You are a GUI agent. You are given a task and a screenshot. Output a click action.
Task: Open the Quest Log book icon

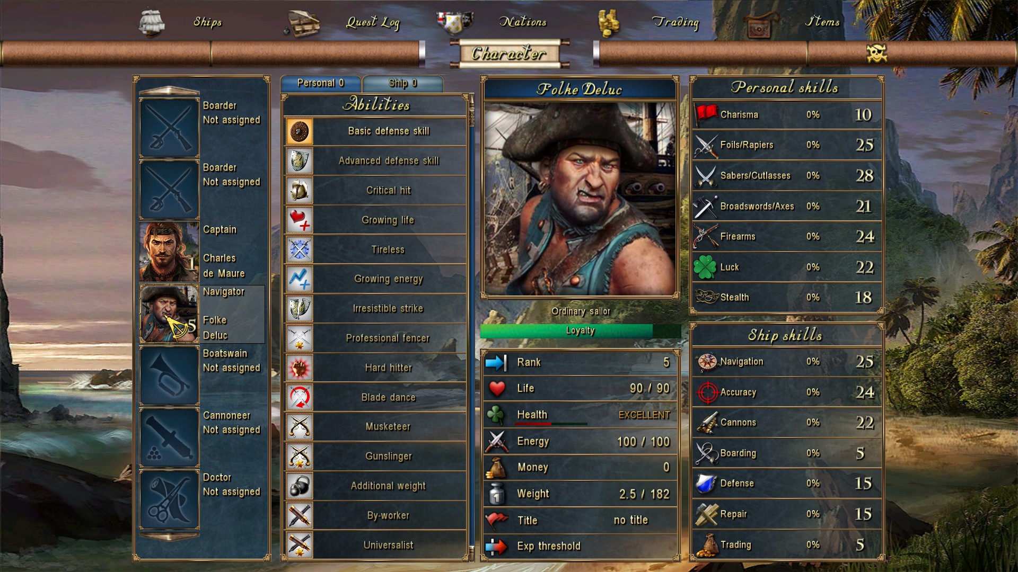point(303,24)
